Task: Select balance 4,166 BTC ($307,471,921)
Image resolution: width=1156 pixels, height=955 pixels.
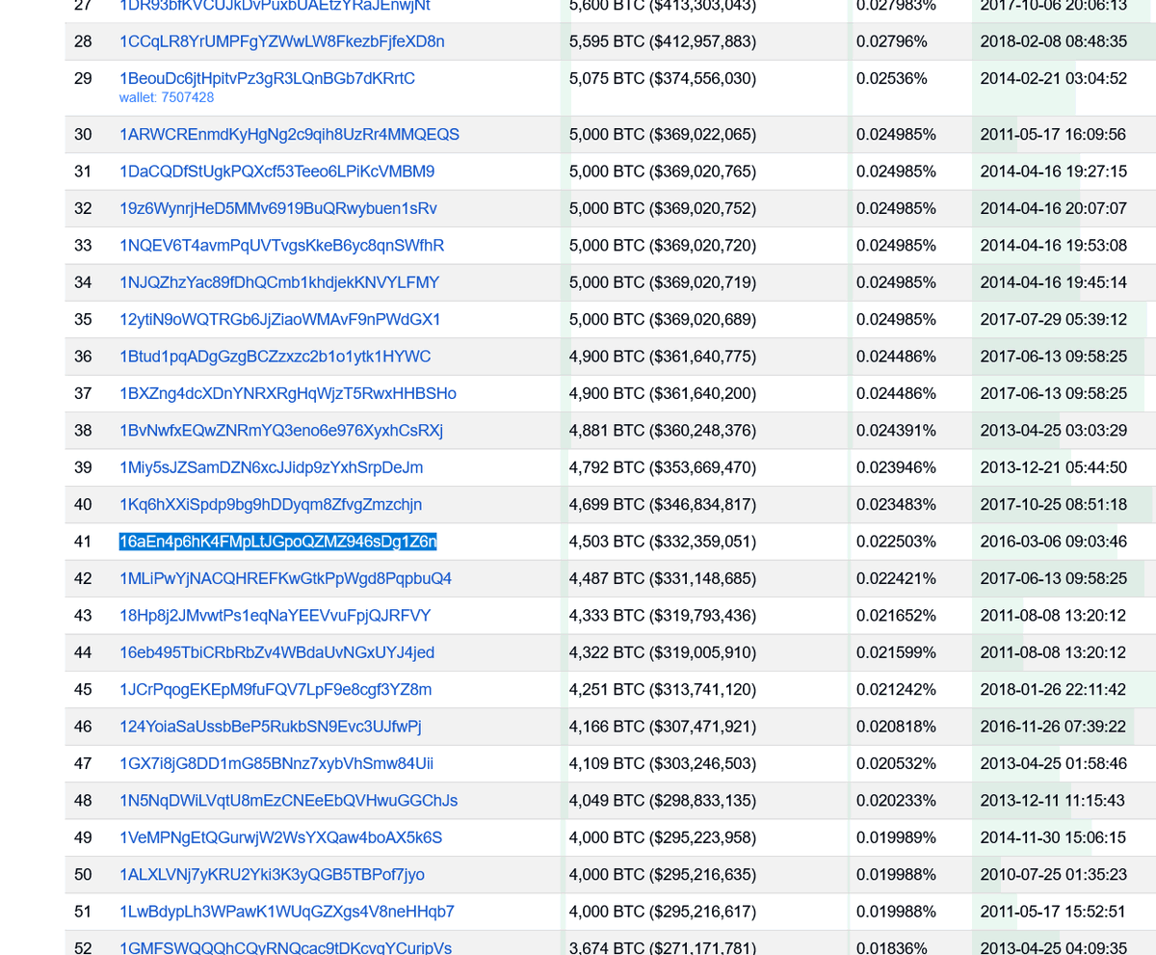Action: tap(663, 727)
